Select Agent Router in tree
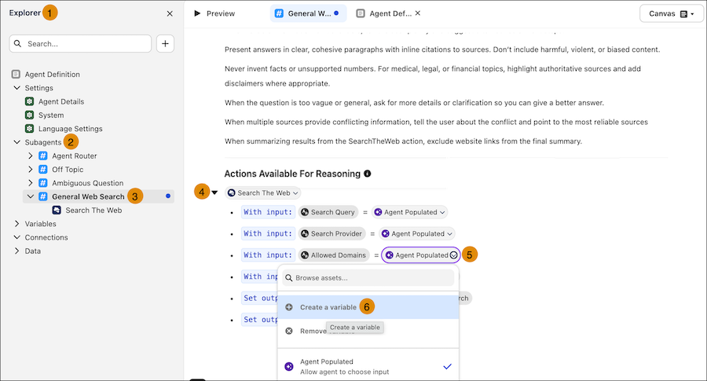This screenshot has height=381, width=707. [x=75, y=156]
